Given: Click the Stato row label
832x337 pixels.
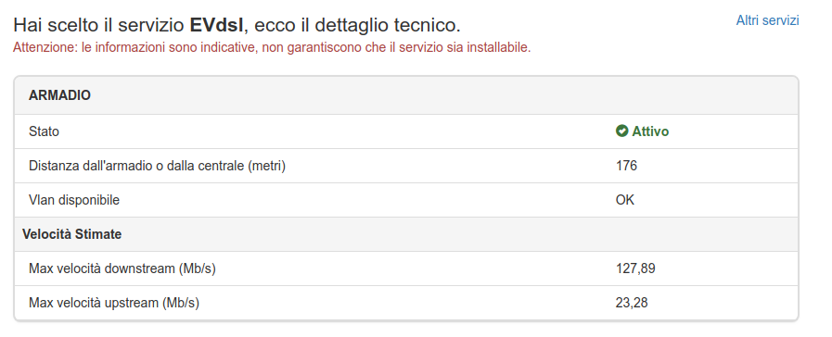Looking at the screenshot, I should 44,131.
